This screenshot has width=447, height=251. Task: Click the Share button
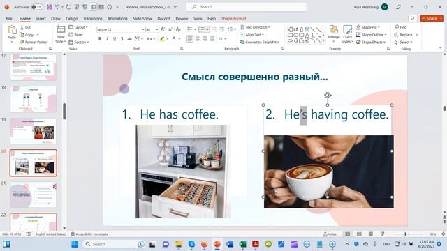[432, 19]
